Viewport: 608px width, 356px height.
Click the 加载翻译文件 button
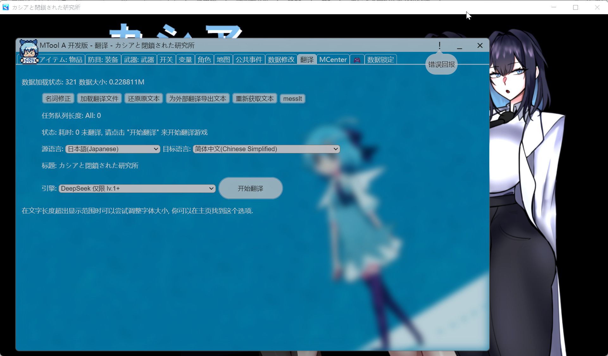pyautogui.click(x=99, y=99)
